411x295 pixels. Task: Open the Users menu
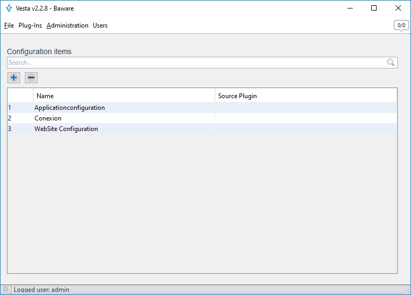100,25
